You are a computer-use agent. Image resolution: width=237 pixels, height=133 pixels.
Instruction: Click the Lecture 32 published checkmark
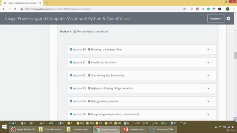click(71, 75)
